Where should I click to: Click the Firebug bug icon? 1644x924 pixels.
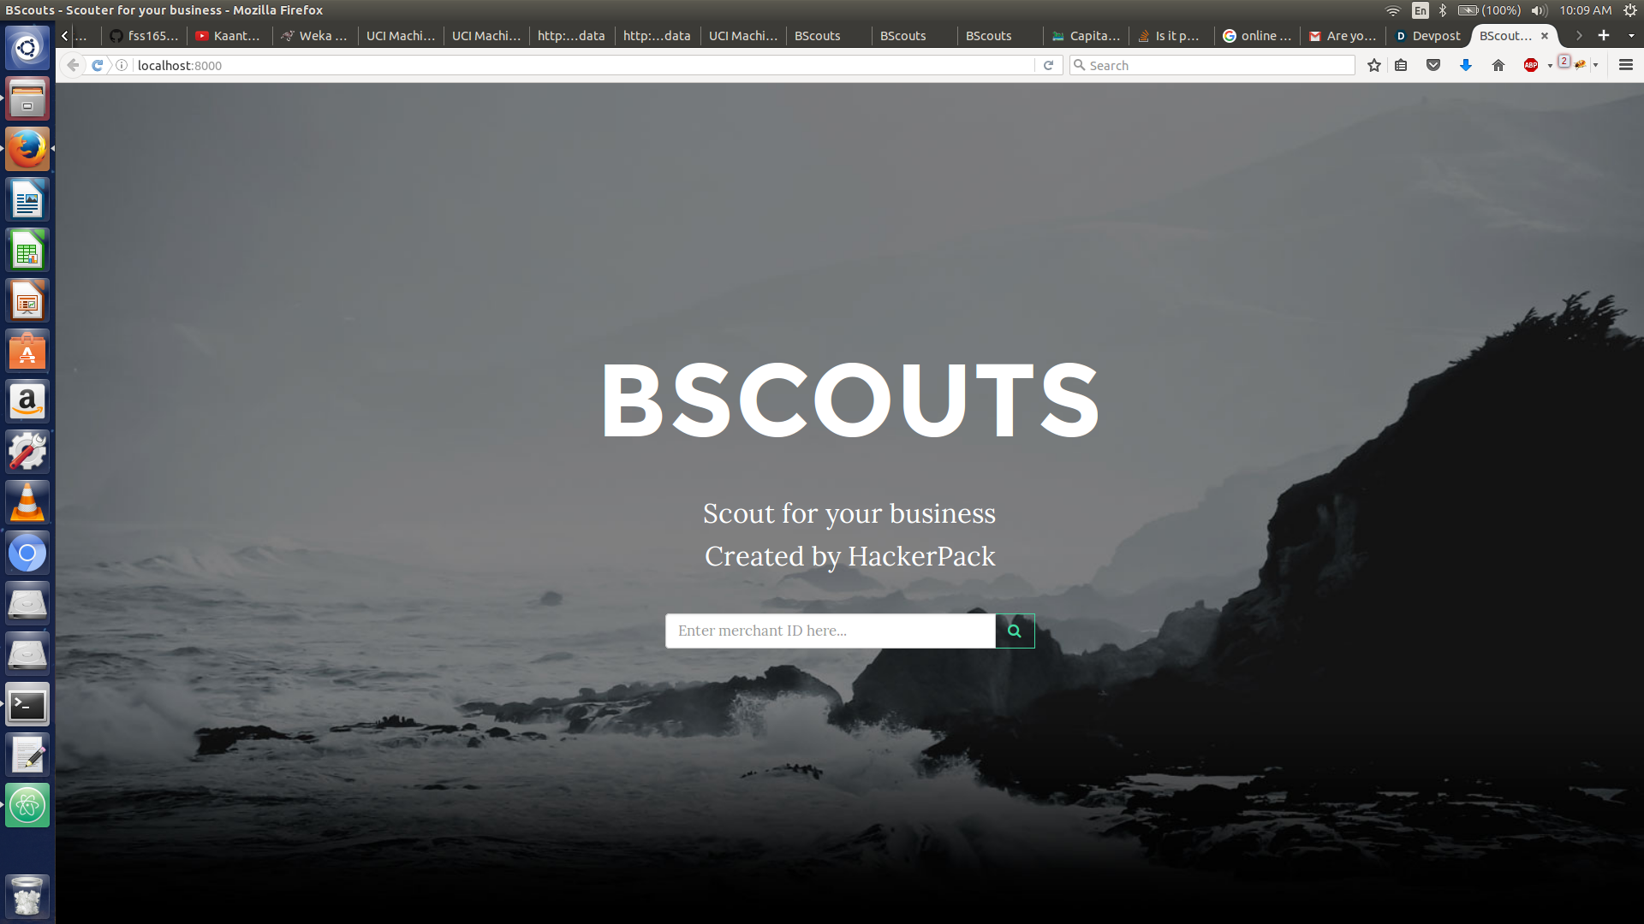click(1580, 65)
